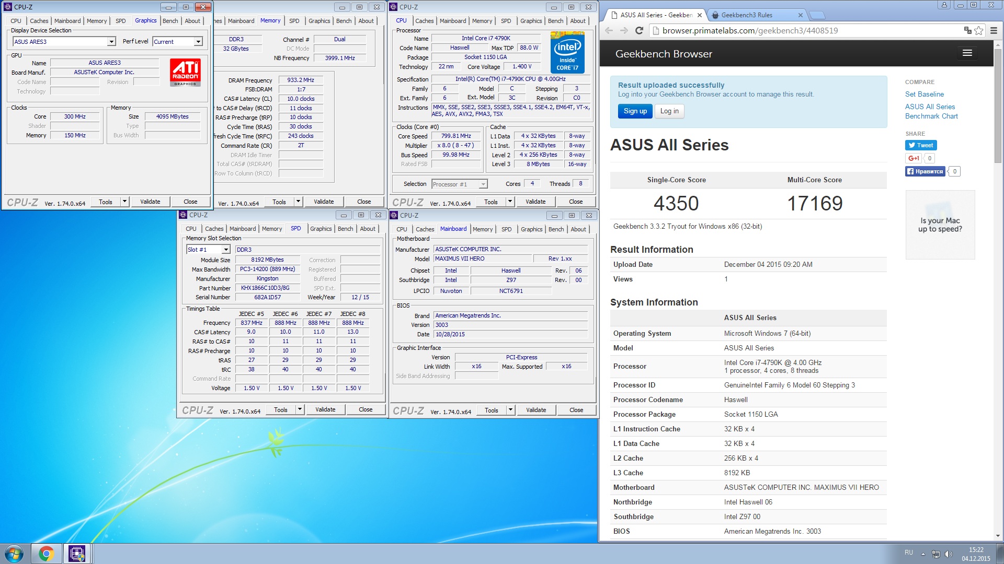Click Validate in the CPU window
1004x564 pixels.
(535, 202)
